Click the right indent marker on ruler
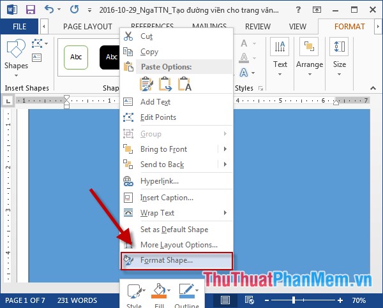 click(336, 102)
